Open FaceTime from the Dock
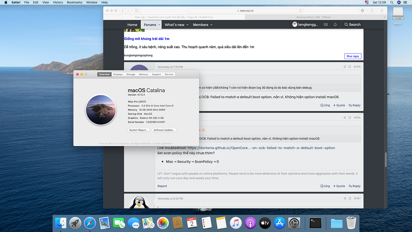412x232 pixels. point(119,223)
